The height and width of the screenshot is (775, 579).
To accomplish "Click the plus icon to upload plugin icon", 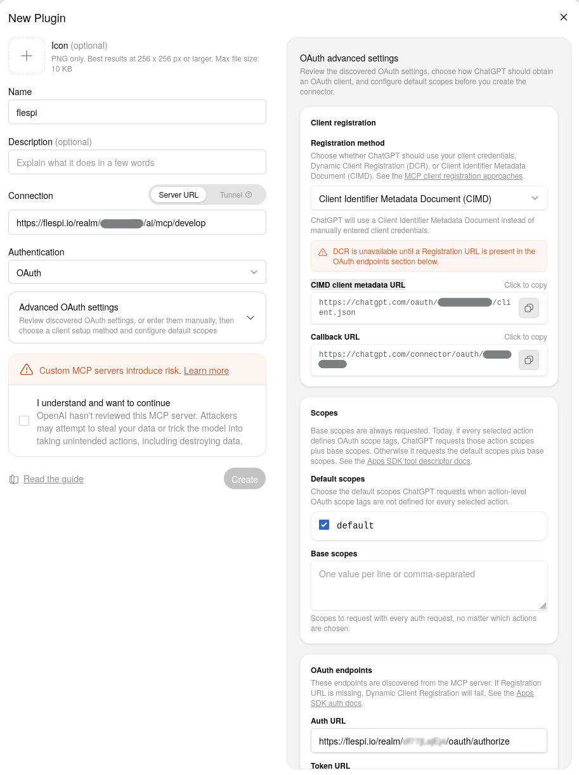I will pos(27,56).
